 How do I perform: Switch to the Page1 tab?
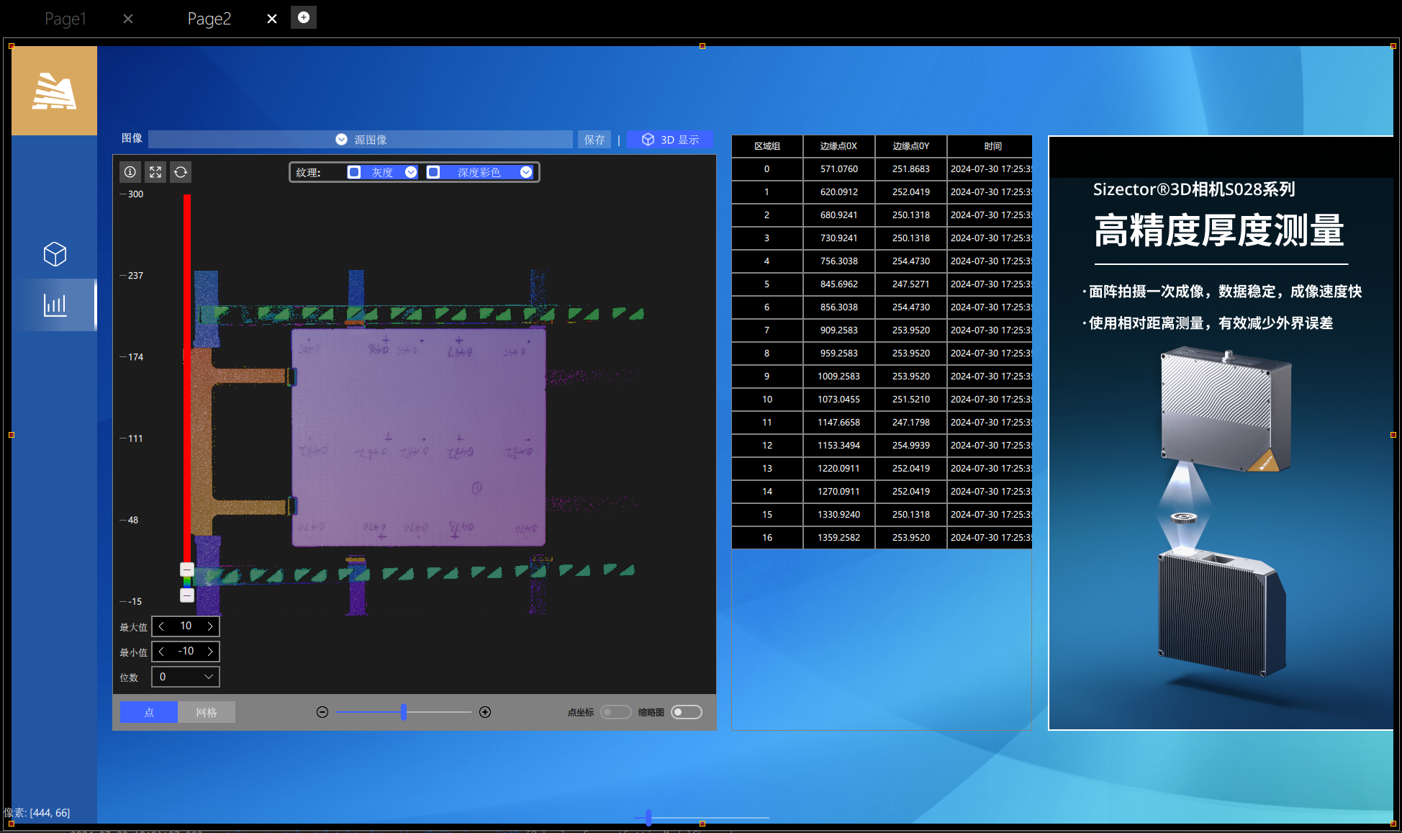[x=65, y=19]
